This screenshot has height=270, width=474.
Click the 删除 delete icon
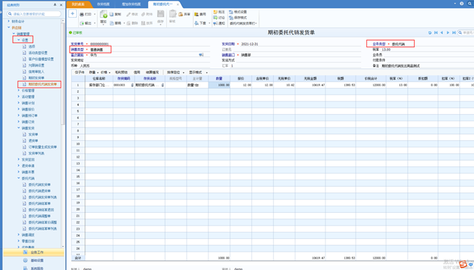coord(128,23)
